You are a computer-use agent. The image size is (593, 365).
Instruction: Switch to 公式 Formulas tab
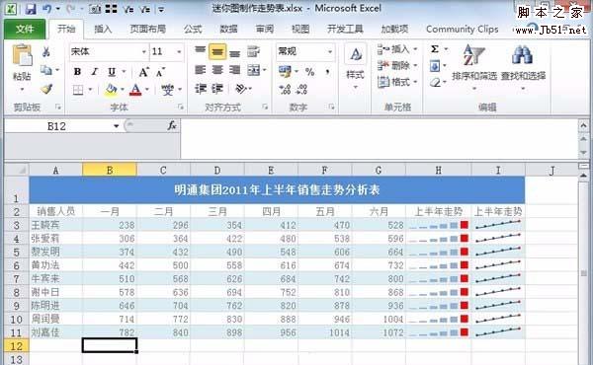pyautogui.click(x=193, y=29)
